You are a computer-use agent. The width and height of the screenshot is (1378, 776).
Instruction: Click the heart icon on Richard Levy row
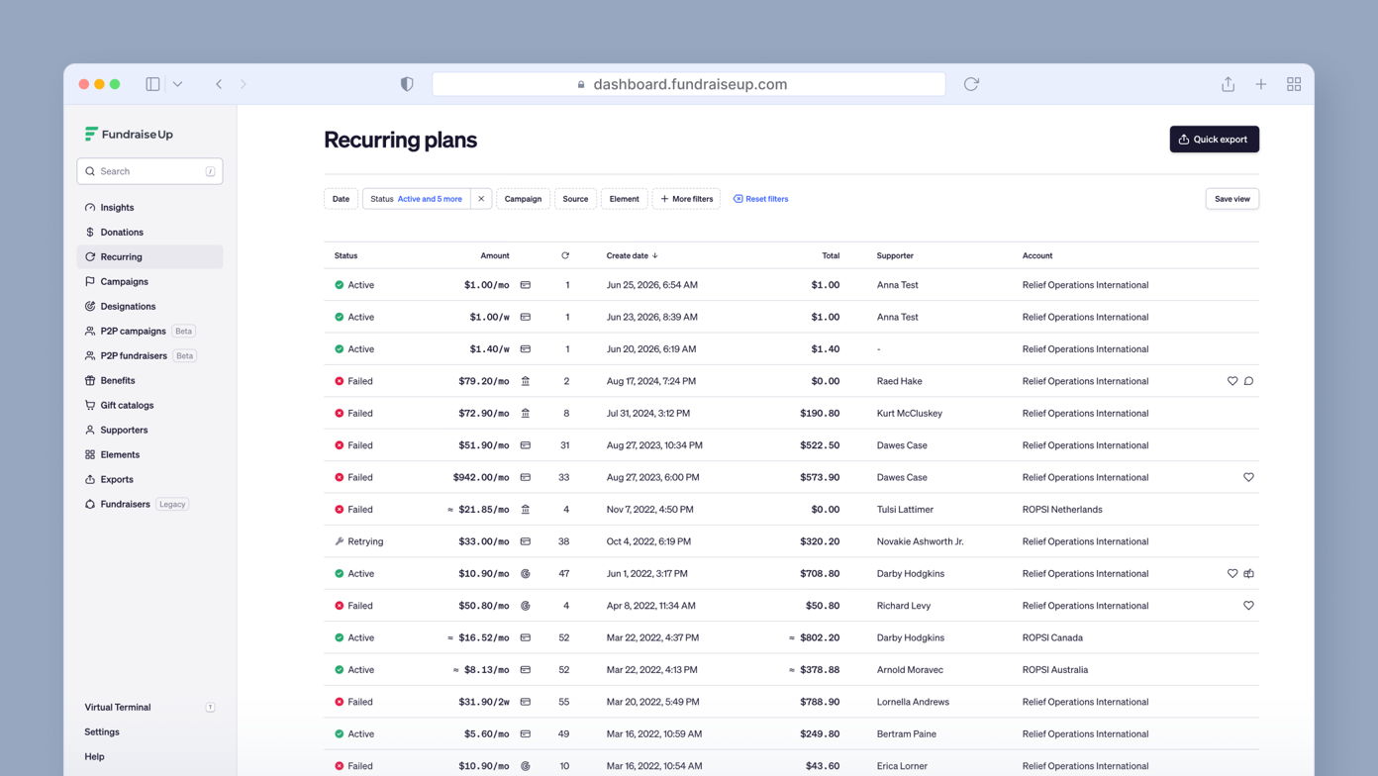click(x=1248, y=606)
